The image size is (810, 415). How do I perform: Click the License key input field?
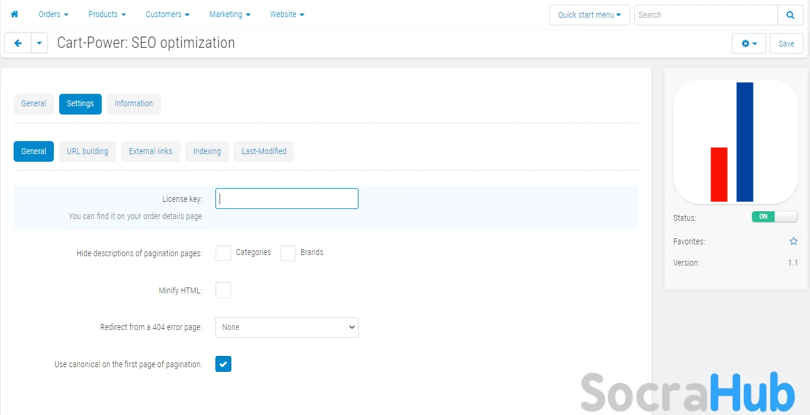(286, 199)
